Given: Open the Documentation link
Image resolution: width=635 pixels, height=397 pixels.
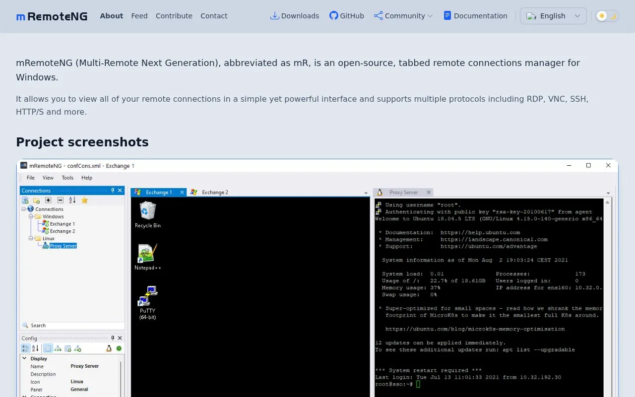Looking at the screenshot, I should click(x=475, y=16).
